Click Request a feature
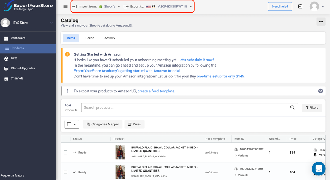330x180 pixels. pos(12,175)
